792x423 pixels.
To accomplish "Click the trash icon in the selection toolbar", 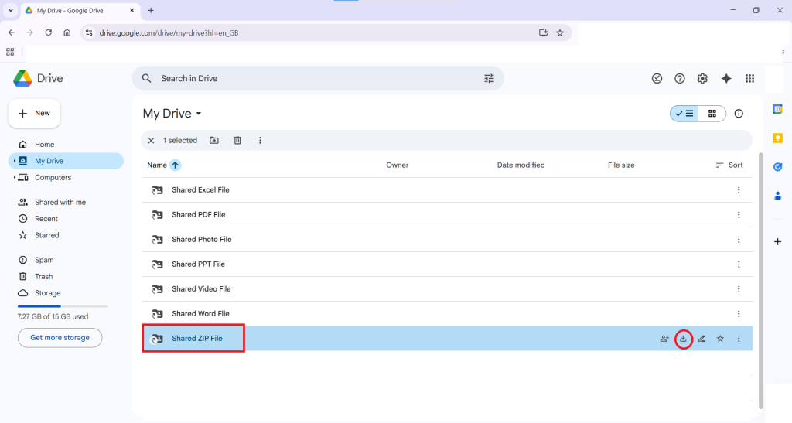I will tap(237, 141).
